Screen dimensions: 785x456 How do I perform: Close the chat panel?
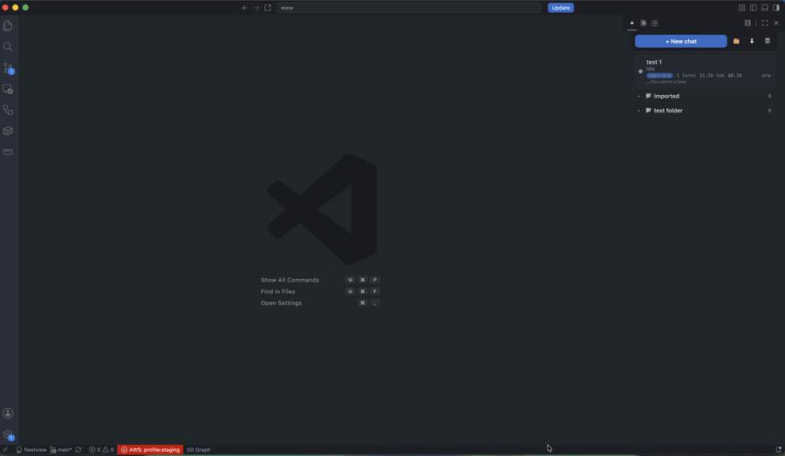point(776,23)
